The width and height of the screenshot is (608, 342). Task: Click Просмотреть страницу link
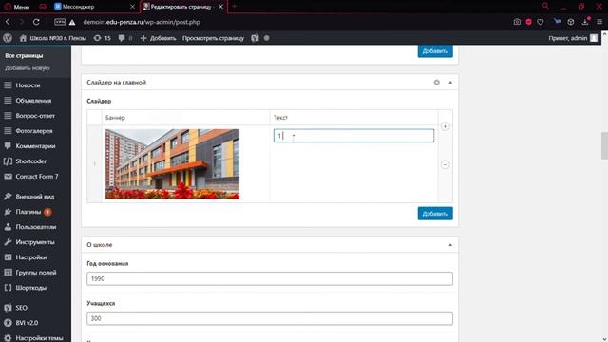pyautogui.click(x=213, y=38)
